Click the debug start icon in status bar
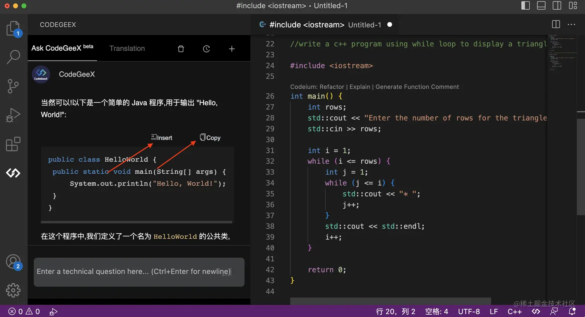This screenshot has width=585, height=317. (x=53, y=311)
